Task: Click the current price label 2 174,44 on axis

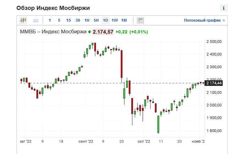Action: coord(214,83)
